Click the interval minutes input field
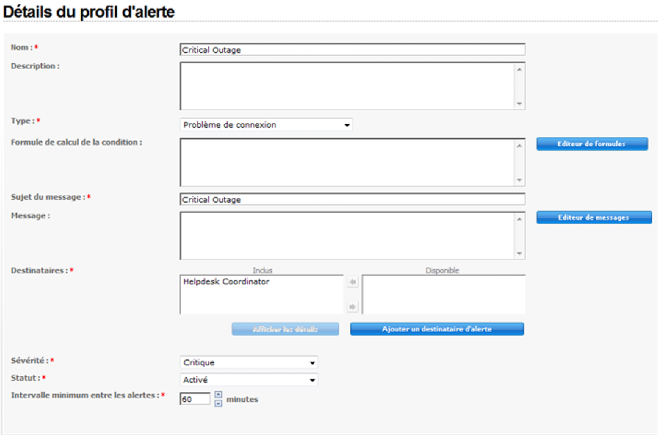Viewport: 659px width, 435px height. coord(195,399)
